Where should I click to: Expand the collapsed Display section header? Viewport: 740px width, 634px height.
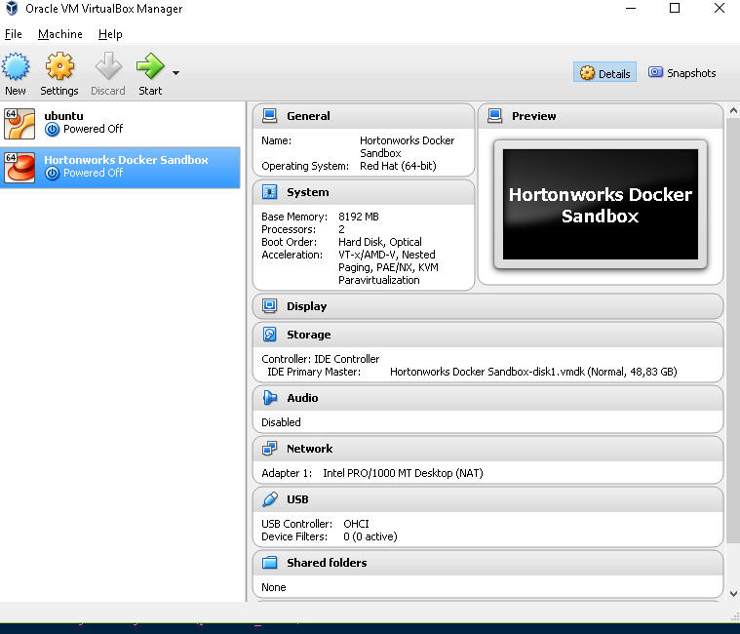[x=487, y=306]
